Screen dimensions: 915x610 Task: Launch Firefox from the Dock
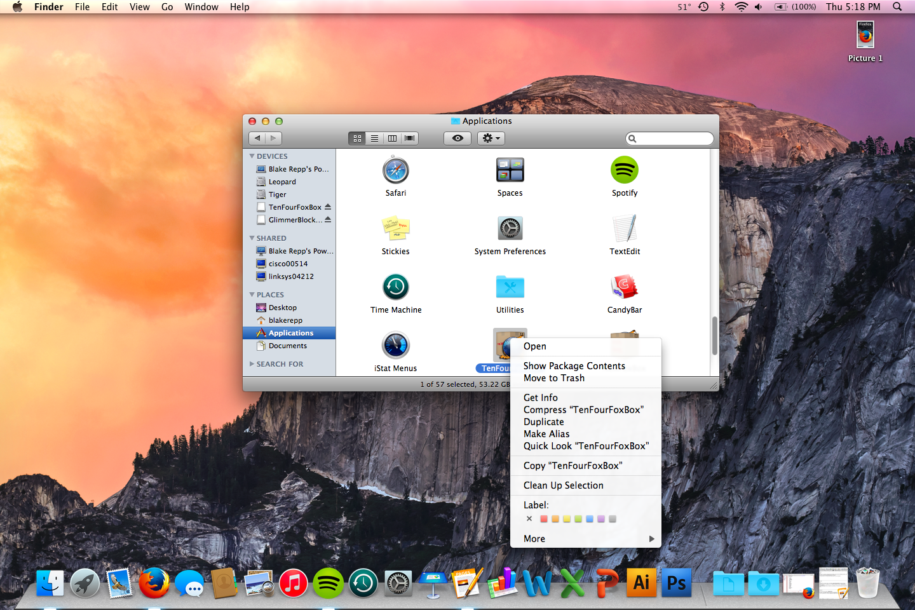tap(154, 583)
